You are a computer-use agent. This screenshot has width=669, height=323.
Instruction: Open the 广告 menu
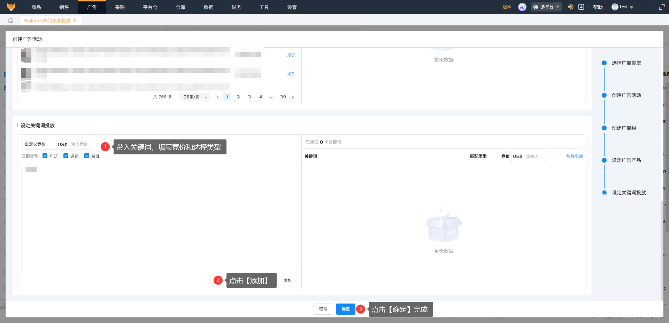pos(92,7)
